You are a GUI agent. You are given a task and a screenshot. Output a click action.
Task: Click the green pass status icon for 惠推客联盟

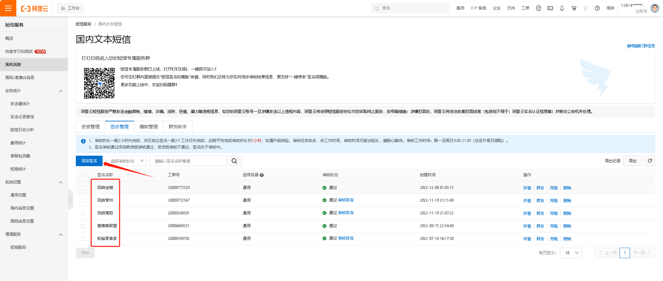[x=324, y=226]
